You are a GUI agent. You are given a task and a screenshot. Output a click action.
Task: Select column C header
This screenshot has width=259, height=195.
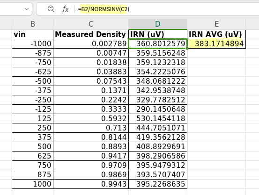(91, 24)
